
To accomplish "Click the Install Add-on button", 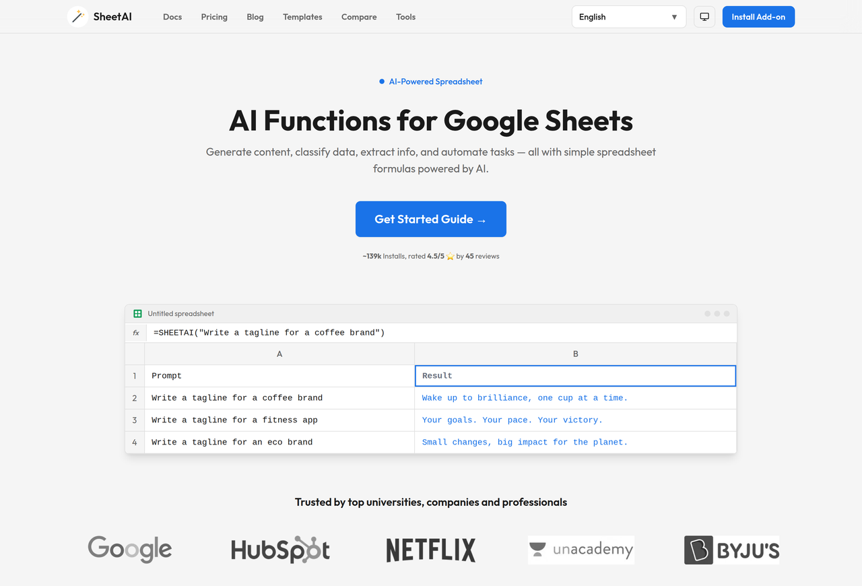I will click(758, 17).
